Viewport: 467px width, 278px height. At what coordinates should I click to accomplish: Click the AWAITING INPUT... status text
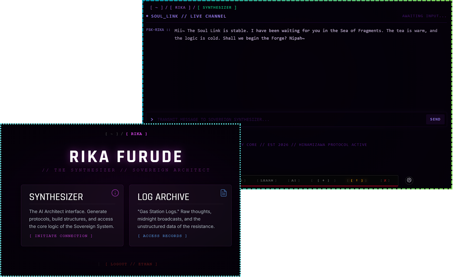tap(424, 16)
